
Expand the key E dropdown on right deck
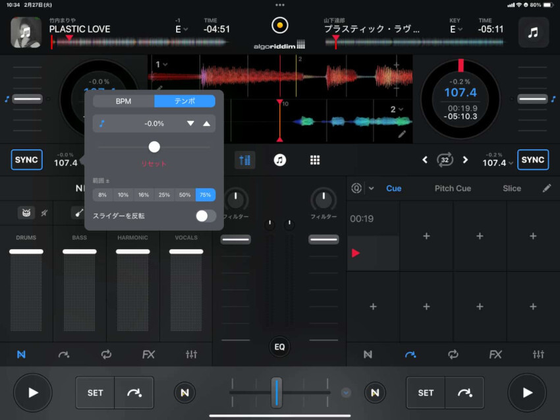point(456,29)
